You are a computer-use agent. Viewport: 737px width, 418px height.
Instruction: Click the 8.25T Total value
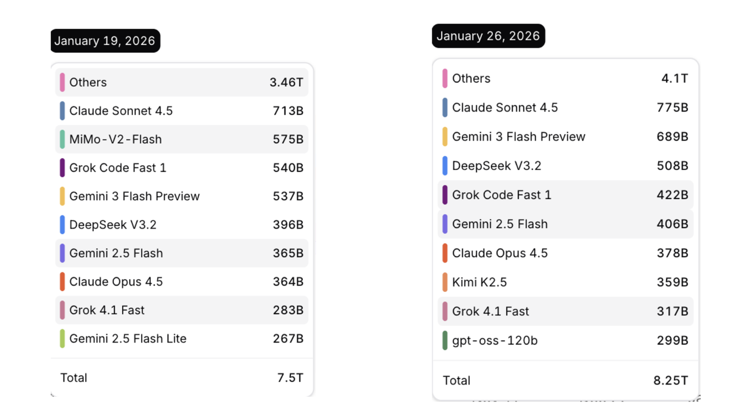[671, 381]
